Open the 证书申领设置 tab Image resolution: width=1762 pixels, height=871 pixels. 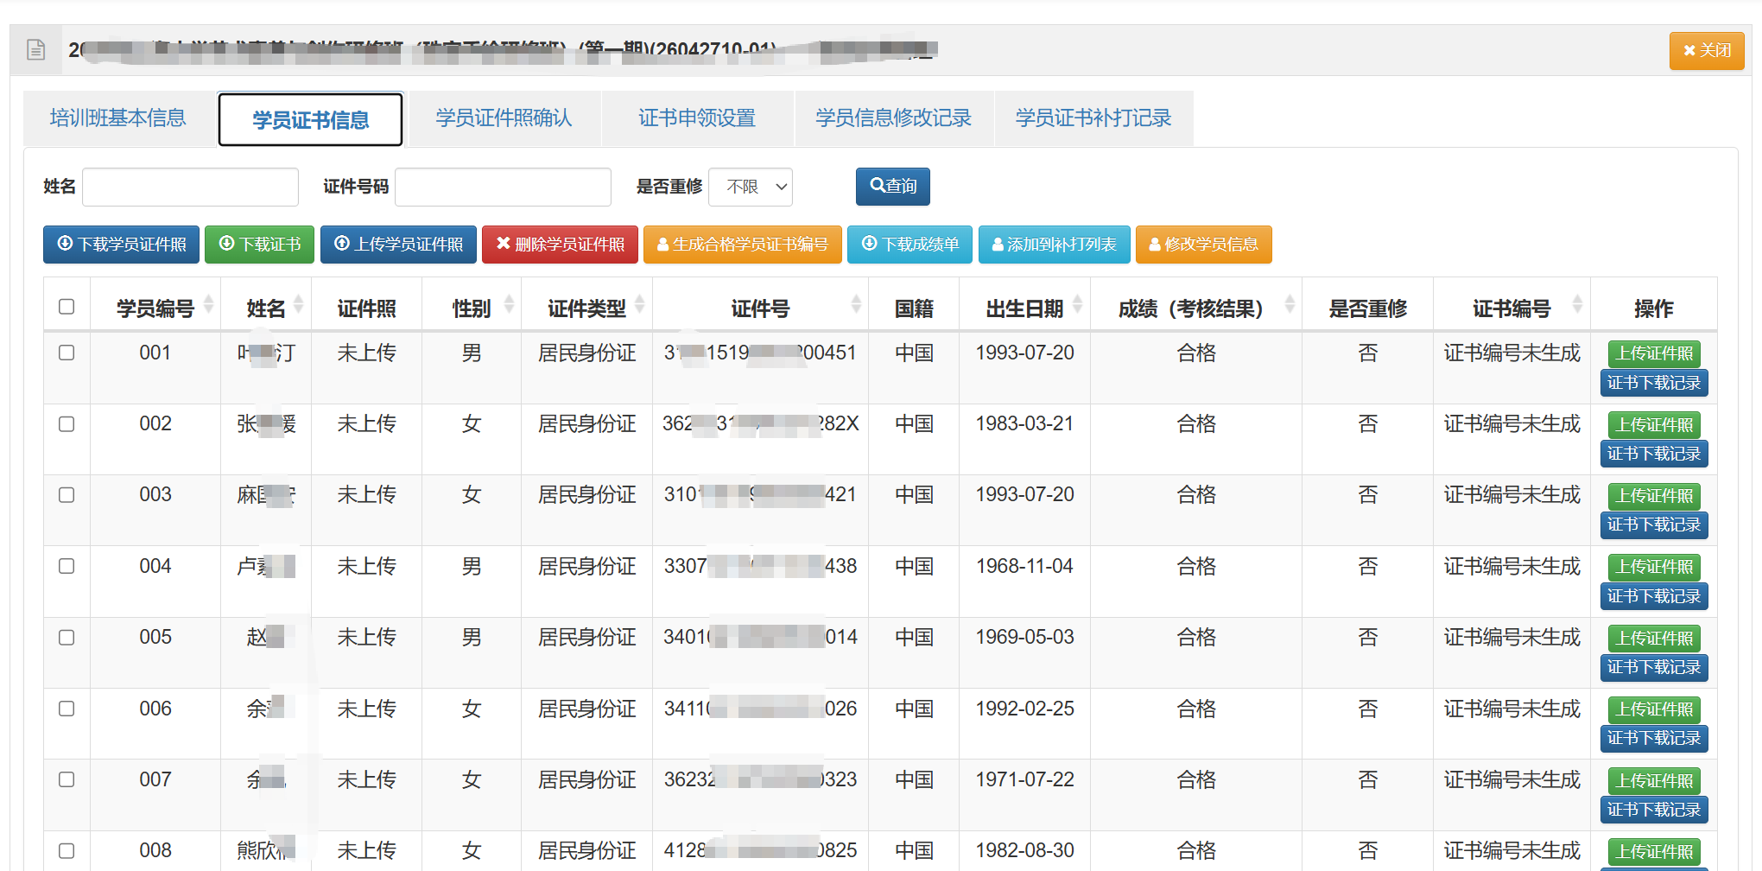point(697,118)
